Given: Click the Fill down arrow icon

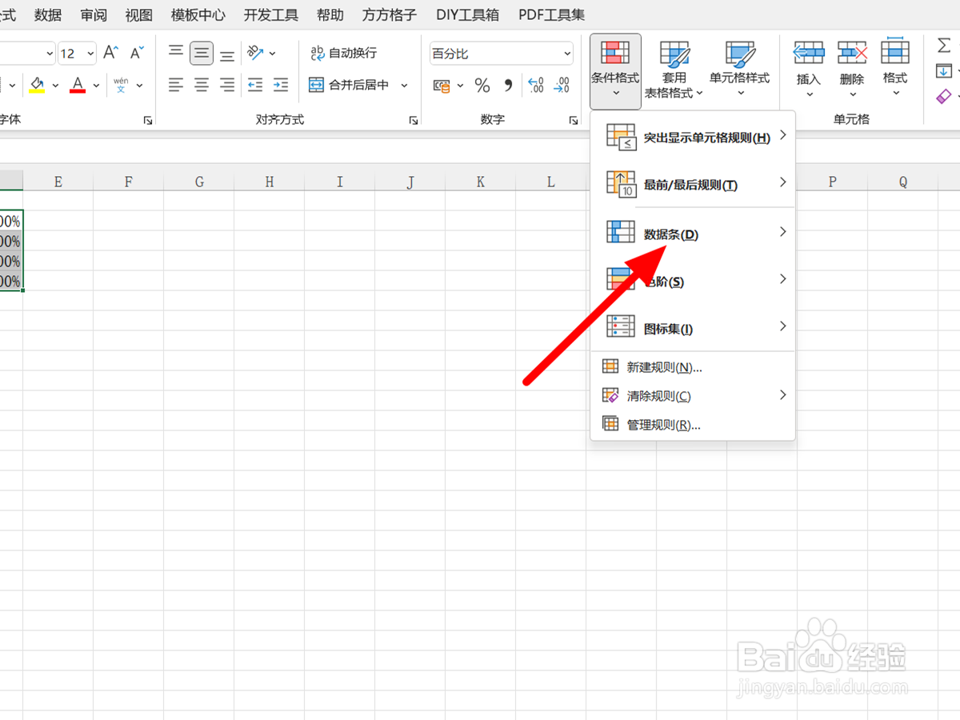Looking at the screenshot, I should 944,71.
